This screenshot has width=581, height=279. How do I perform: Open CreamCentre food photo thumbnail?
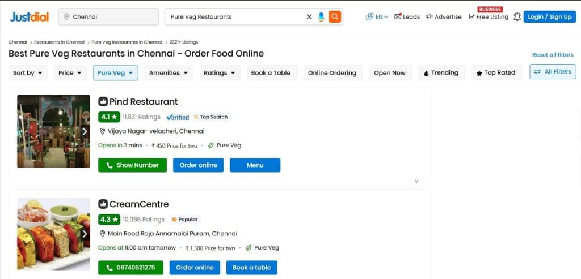click(53, 234)
